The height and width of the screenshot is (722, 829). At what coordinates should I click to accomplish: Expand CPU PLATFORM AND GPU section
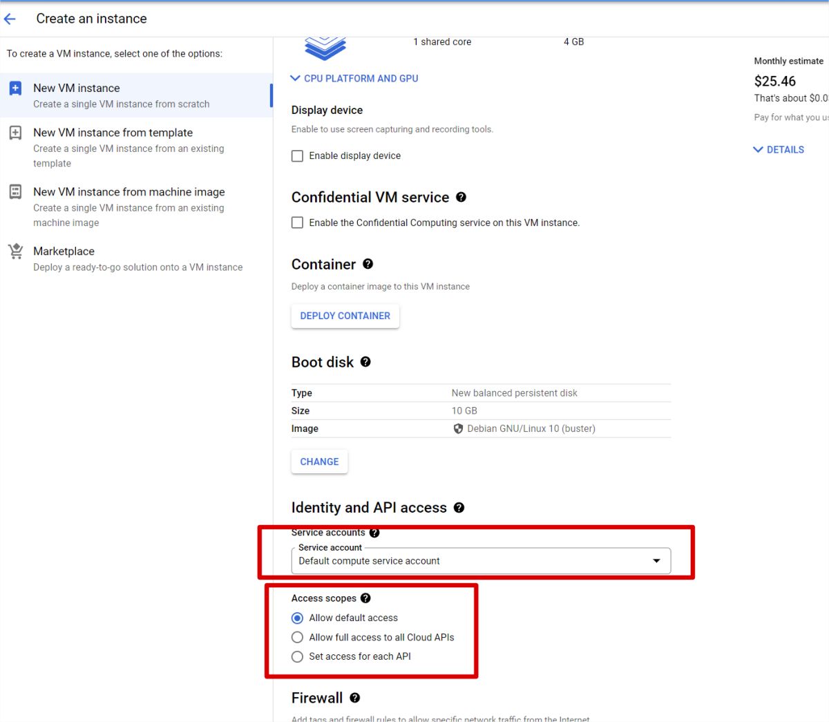coord(354,79)
